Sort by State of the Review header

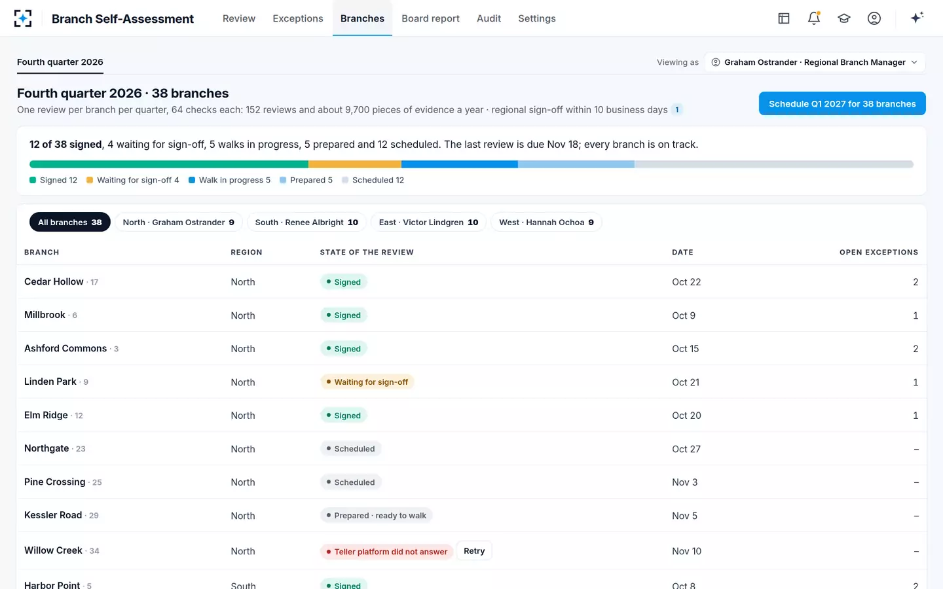367,252
